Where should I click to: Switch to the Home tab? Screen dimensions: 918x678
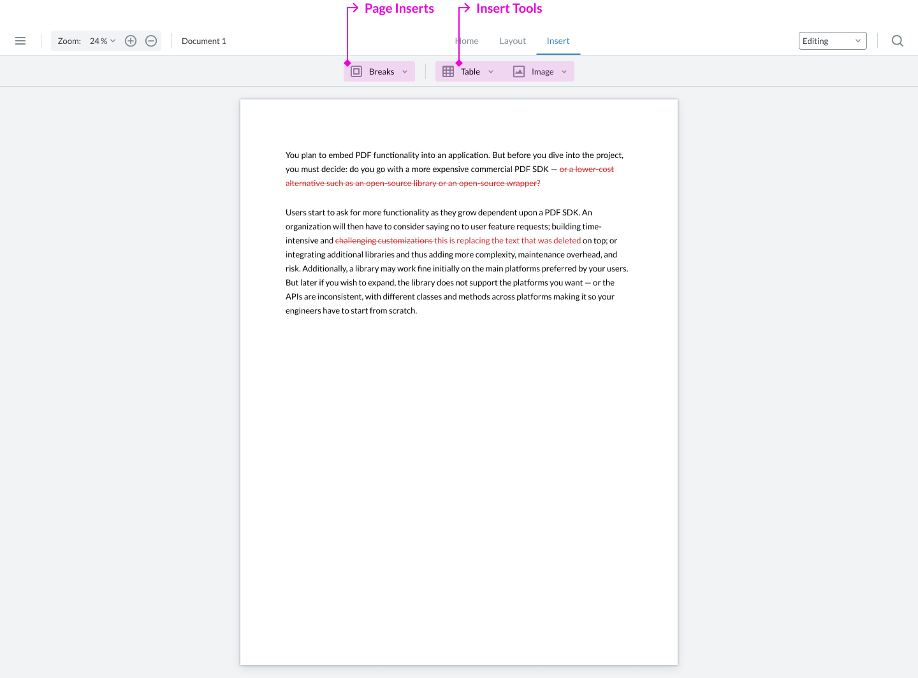[467, 41]
